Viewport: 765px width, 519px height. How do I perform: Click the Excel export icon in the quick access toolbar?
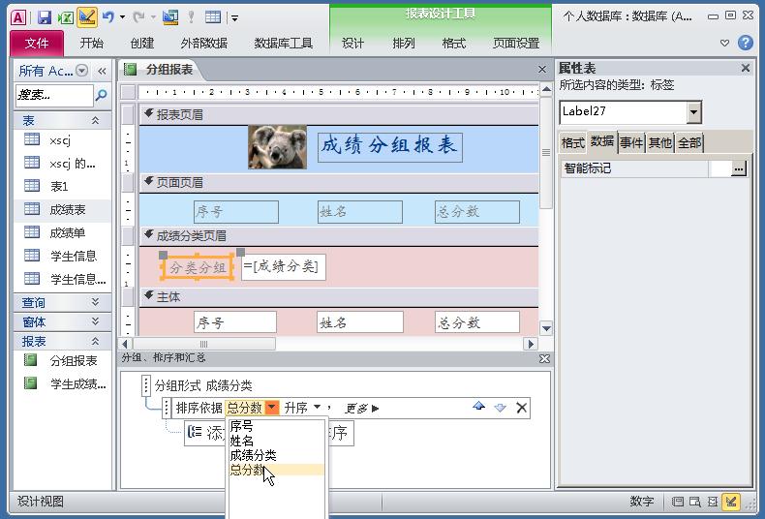[x=66, y=18]
